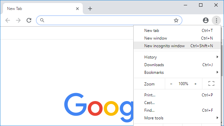Enter fullscreen mode from the Zoom row
Viewport: 224px width, 126px height.
[211, 83]
